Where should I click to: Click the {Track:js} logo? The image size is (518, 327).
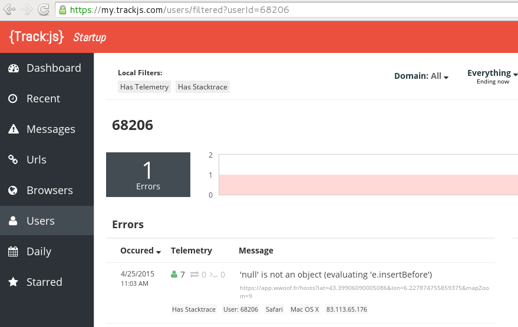coord(36,36)
